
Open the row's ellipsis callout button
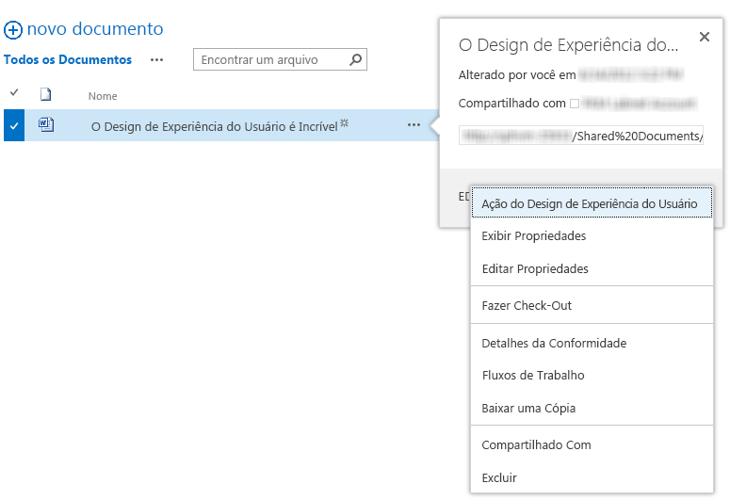pyautogui.click(x=414, y=125)
